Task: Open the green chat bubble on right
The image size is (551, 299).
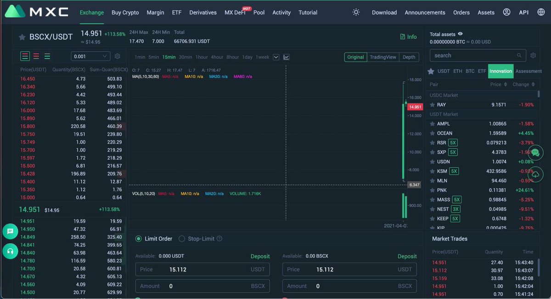Action: tap(535, 153)
